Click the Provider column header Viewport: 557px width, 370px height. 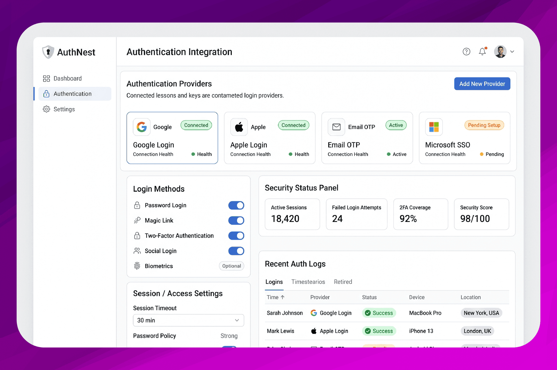[320, 297]
